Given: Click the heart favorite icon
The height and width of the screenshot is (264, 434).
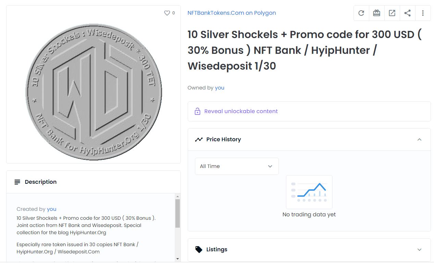Looking at the screenshot, I should (167, 13).
